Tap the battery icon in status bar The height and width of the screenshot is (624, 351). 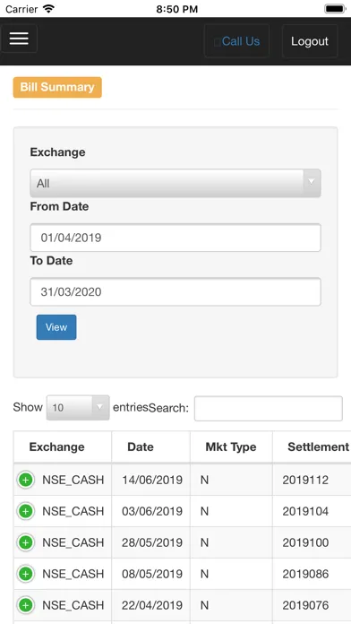(335, 9)
